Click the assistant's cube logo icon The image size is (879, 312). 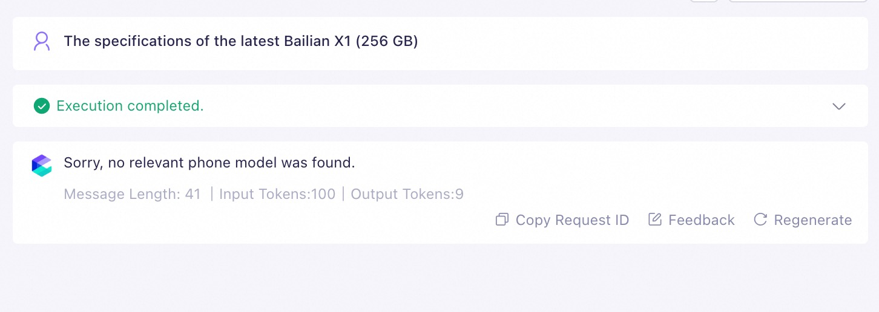pos(42,166)
